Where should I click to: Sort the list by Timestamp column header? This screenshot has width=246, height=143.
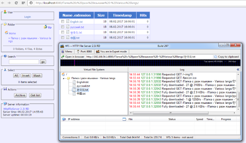point(122,15)
